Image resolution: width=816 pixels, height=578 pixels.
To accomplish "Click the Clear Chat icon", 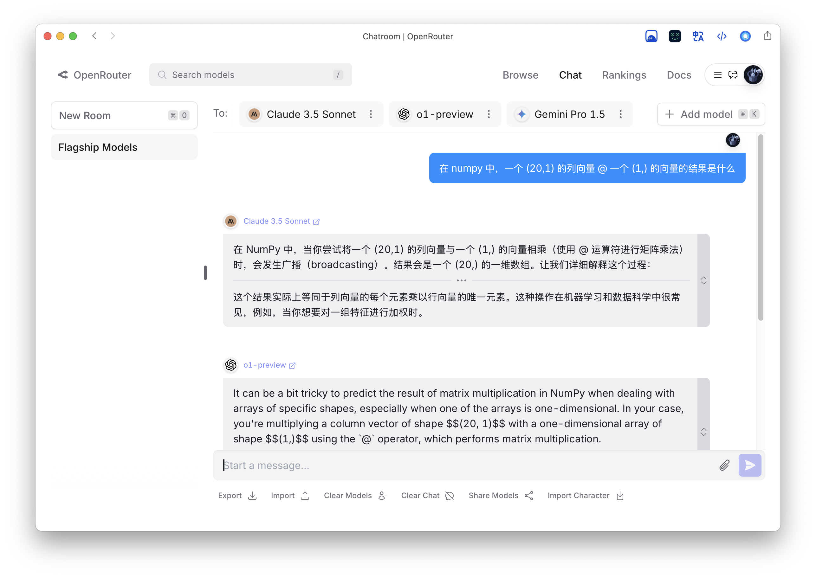I will 450,495.
